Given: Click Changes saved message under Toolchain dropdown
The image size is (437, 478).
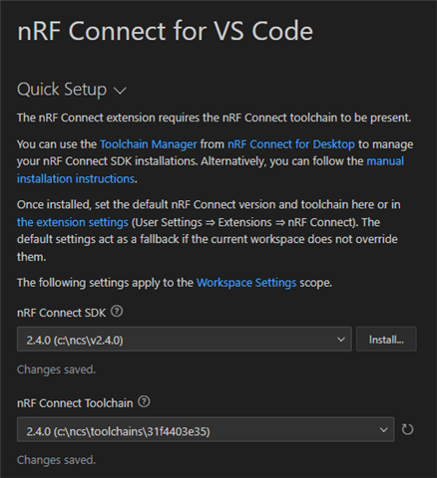Looking at the screenshot, I should point(56,460).
